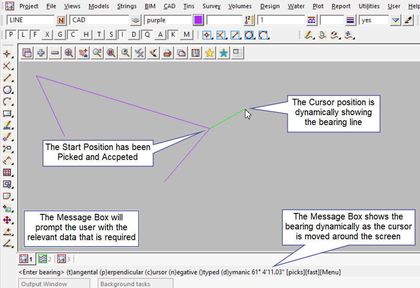This screenshot has width=420, height=288.
Task: Click the fit view magnifier icon
Action: [69, 53]
